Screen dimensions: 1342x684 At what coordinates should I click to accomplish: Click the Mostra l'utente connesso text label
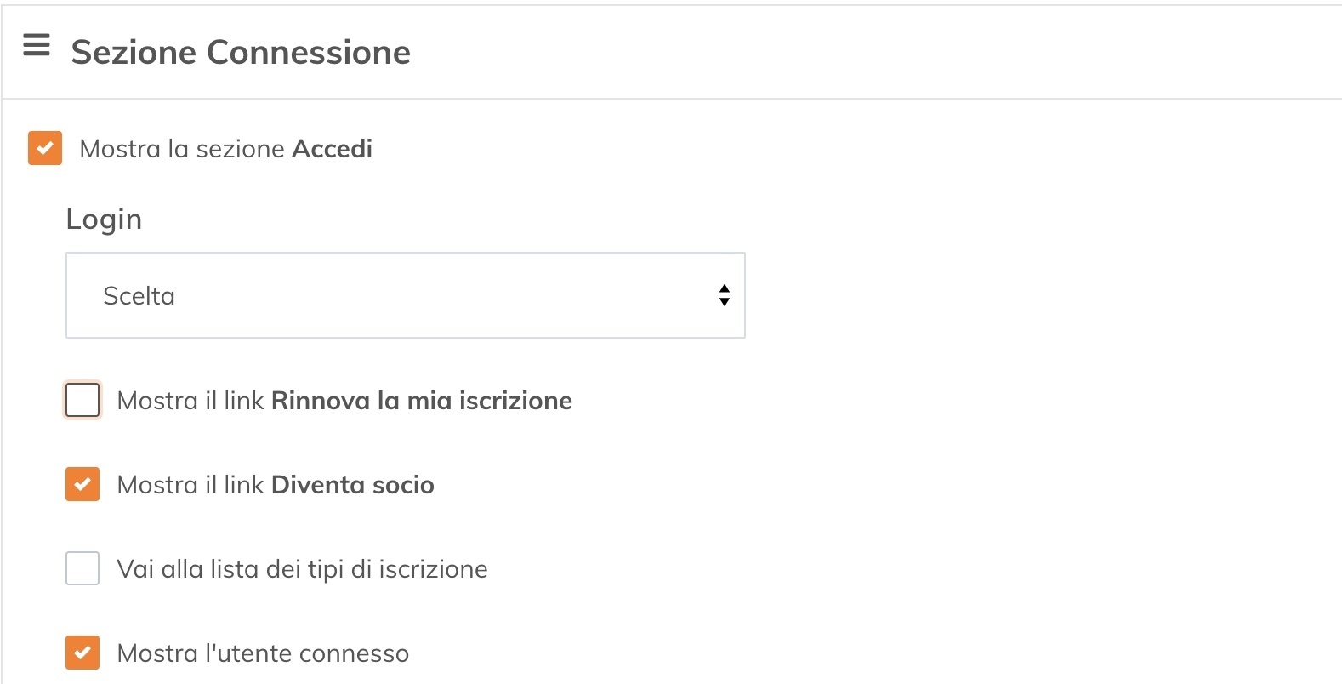263,653
